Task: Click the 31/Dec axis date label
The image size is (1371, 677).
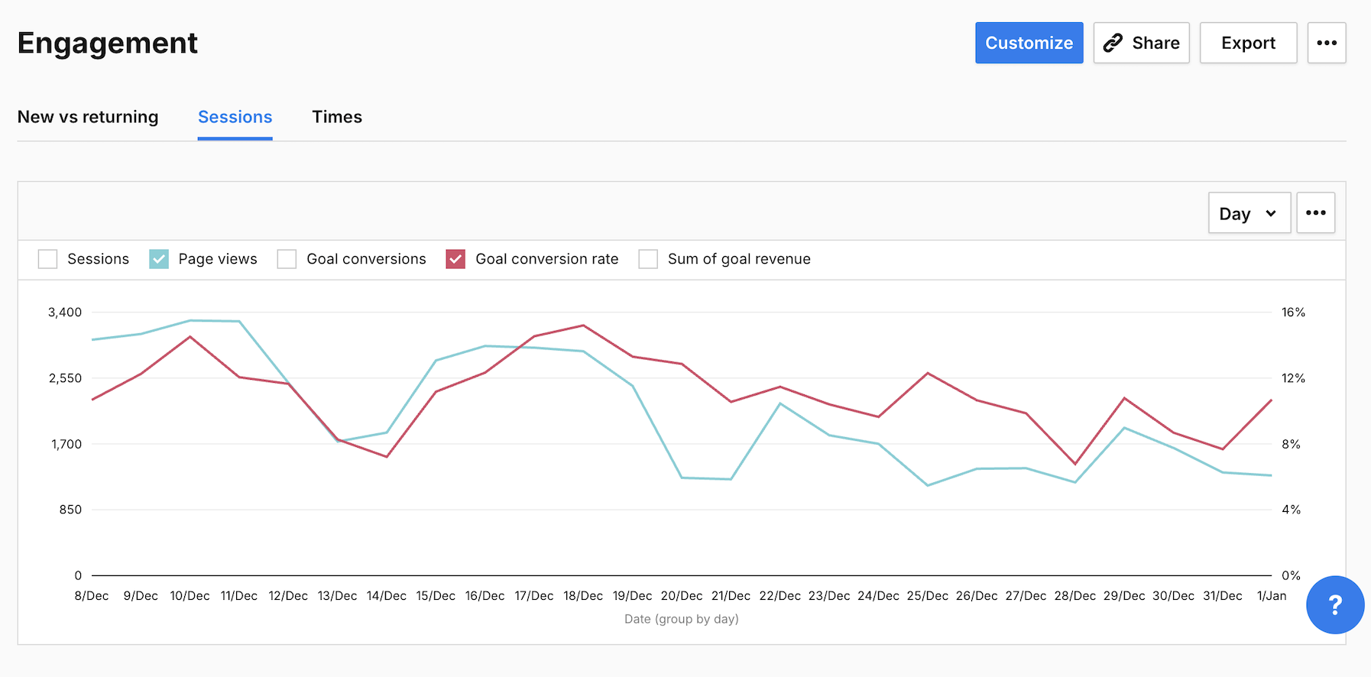Action: [1222, 596]
